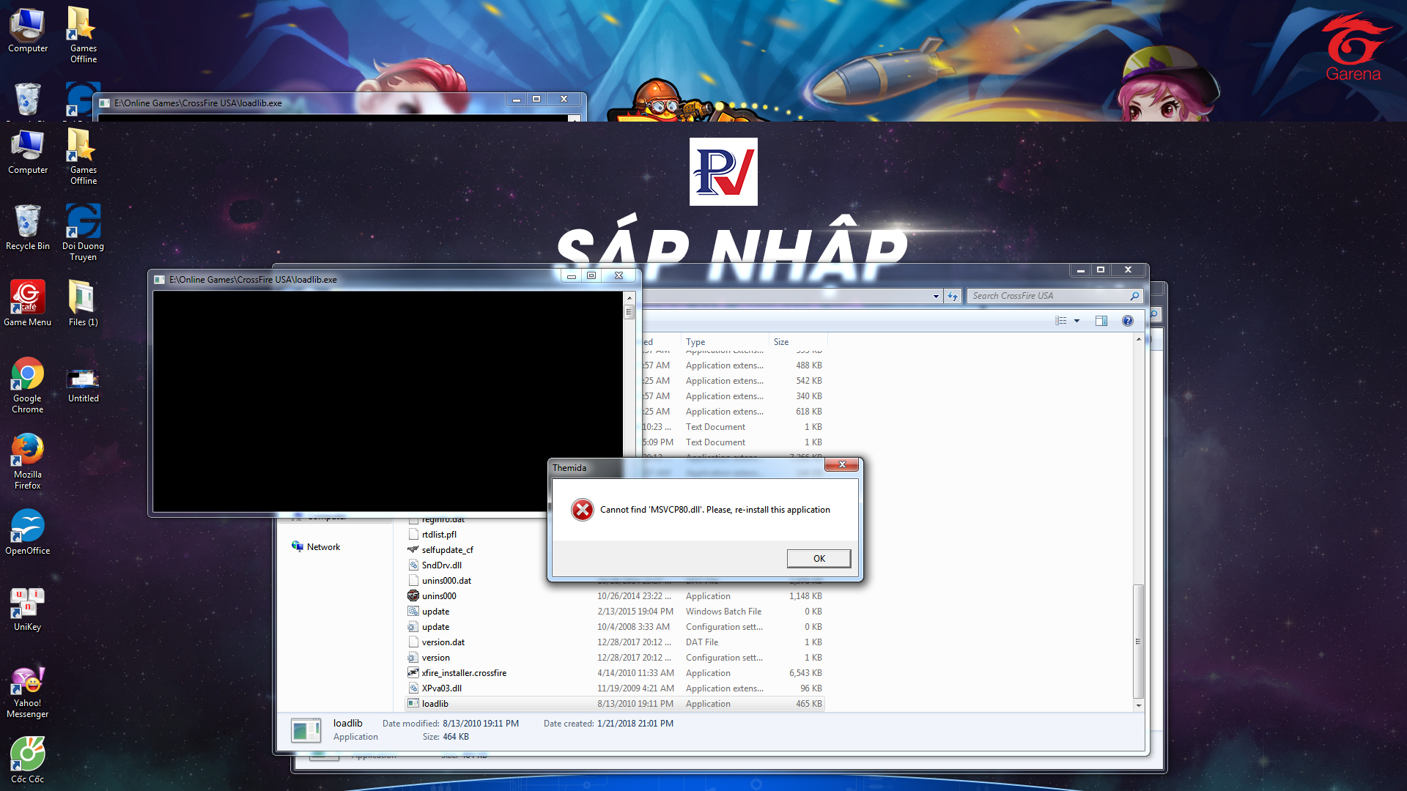Click the Explorer file list scroll-up arrow

click(x=1138, y=339)
